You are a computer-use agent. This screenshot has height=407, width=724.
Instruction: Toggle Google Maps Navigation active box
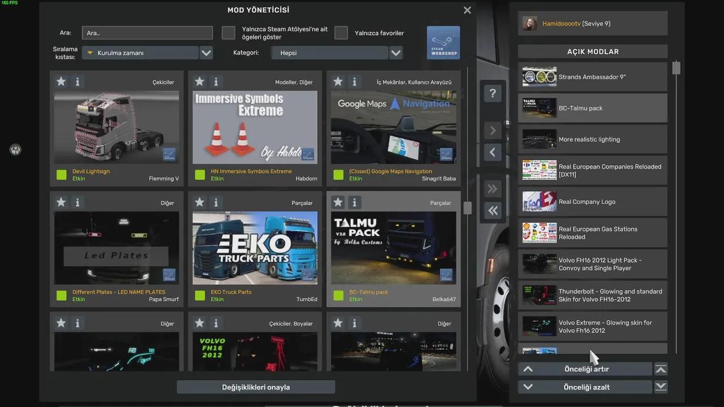coord(338,175)
